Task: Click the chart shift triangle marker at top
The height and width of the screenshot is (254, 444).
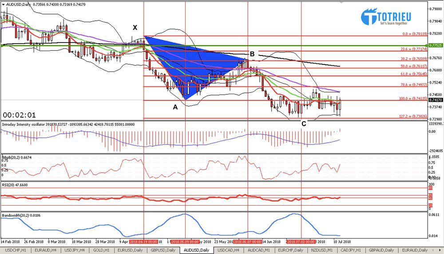Action: point(341,3)
